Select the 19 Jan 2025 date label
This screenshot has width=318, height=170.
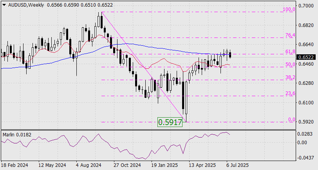tap(164, 165)
